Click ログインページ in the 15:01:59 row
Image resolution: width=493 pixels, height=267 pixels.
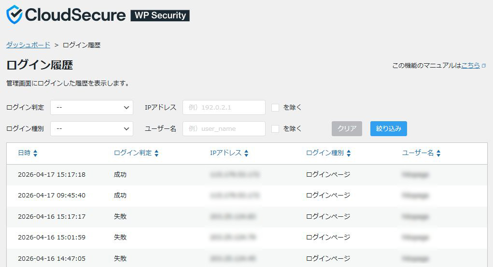point(328,237)
